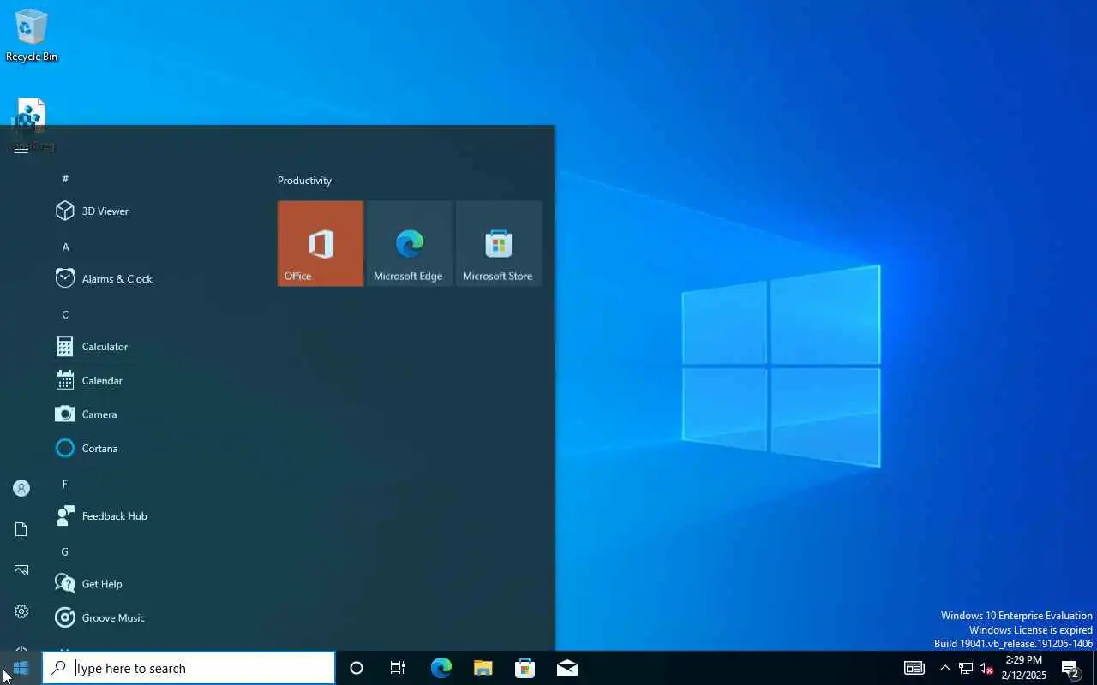Click the 'A' letter group header
This screenshot has width=1097, height=685.
(x=65, y=247)
